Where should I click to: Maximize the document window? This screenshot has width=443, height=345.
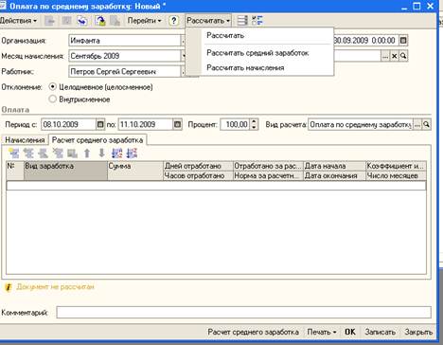(416, 6)
